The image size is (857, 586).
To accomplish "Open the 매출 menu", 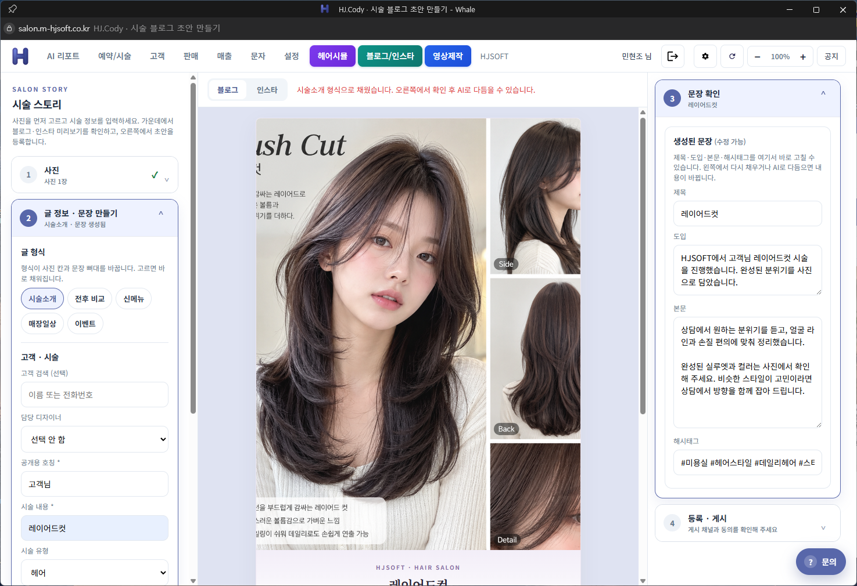I will 224,56.
